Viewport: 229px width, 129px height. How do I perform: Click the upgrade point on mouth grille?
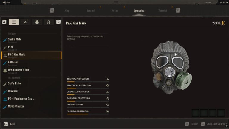pyautogui.click(x=169, y=76)
